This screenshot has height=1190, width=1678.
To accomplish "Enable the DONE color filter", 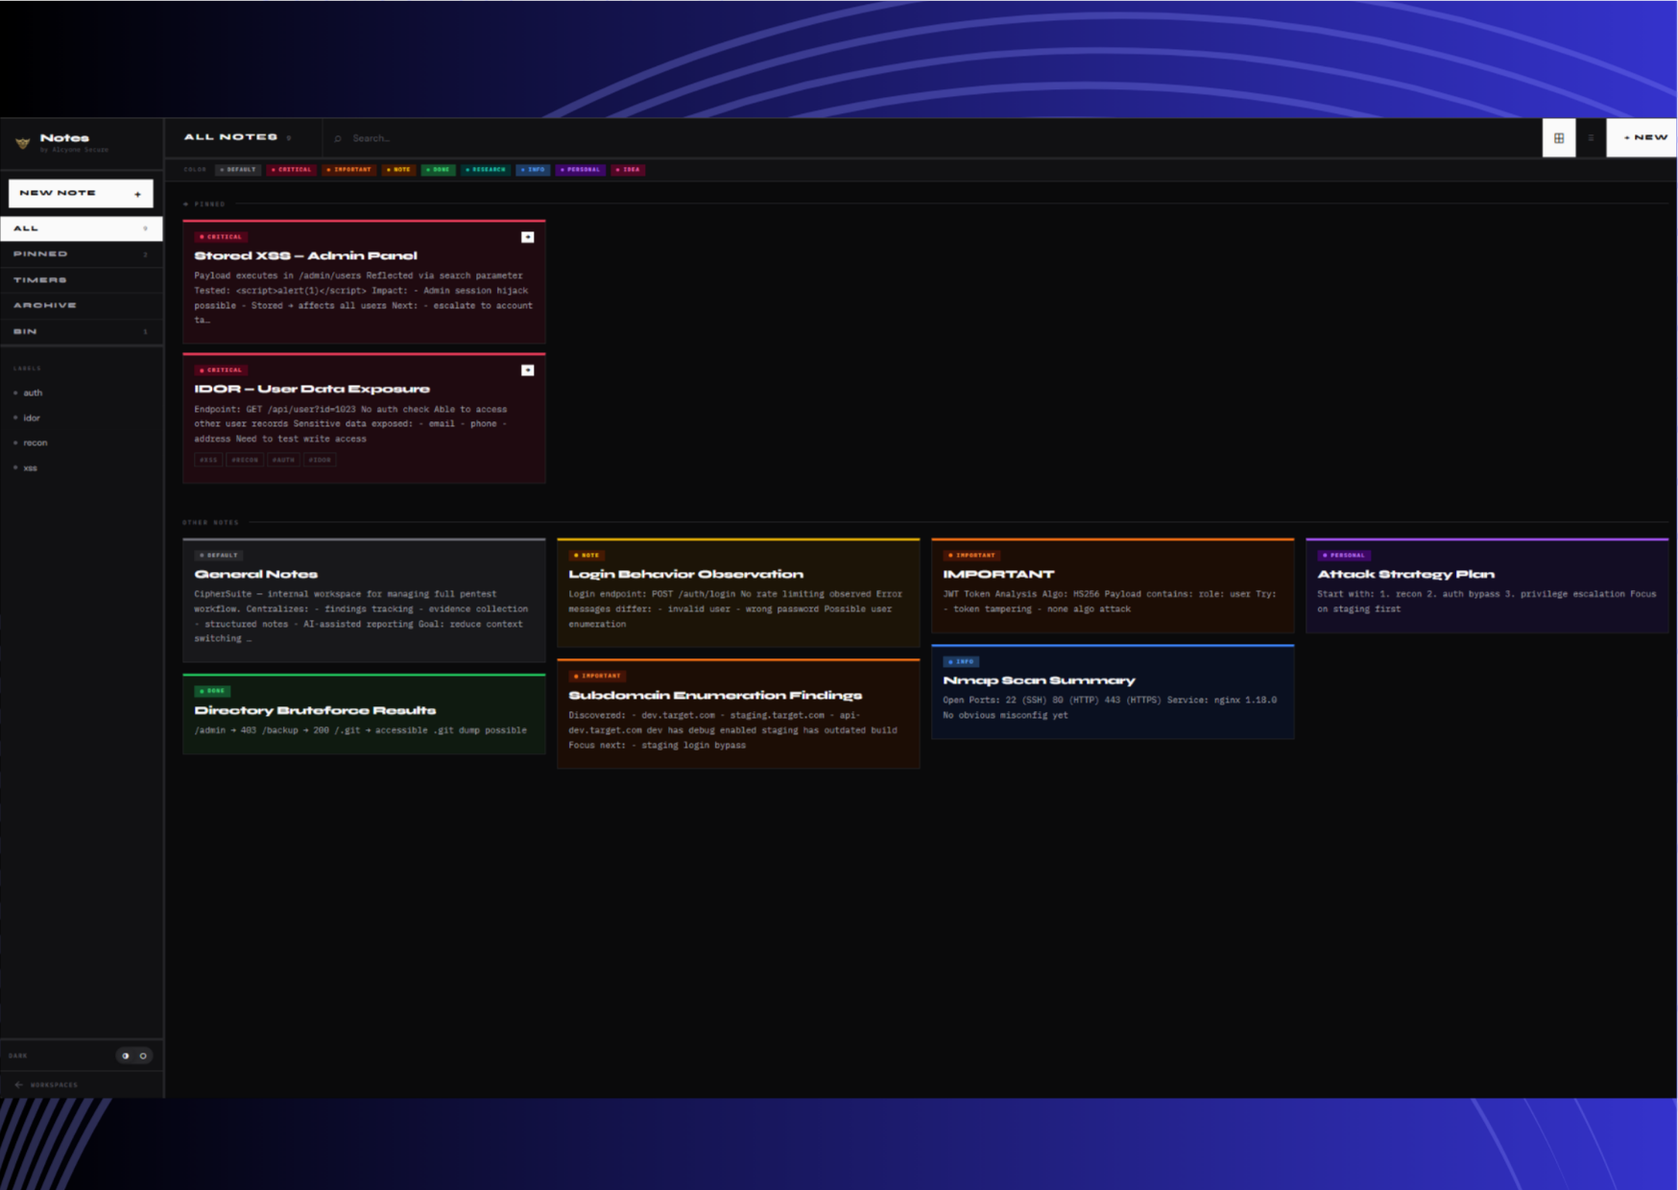I will 440,169.
